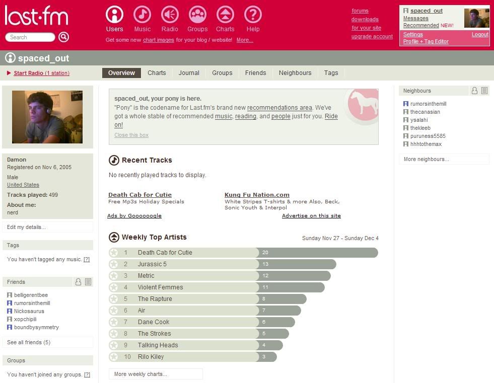Click Close this box link

point(131,135)
